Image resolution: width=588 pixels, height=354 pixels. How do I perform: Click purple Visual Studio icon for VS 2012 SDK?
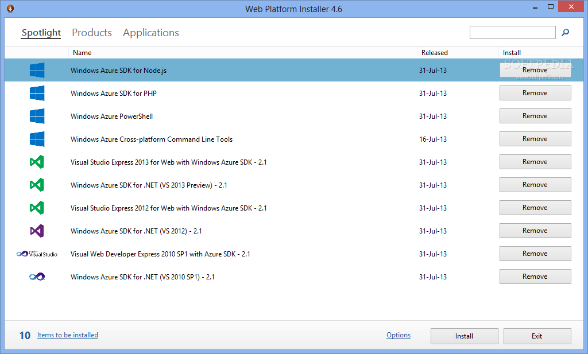pos(37,231)
